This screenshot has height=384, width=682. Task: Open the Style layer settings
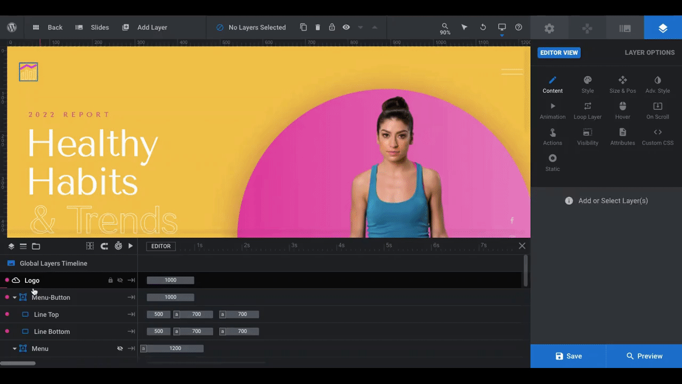(588, 85)
